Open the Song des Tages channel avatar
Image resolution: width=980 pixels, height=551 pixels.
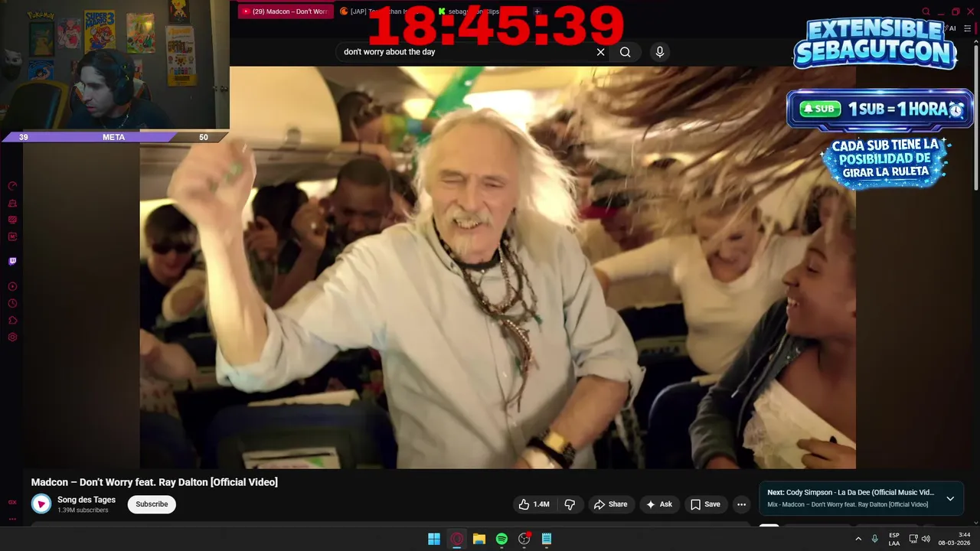click(41, 504)
